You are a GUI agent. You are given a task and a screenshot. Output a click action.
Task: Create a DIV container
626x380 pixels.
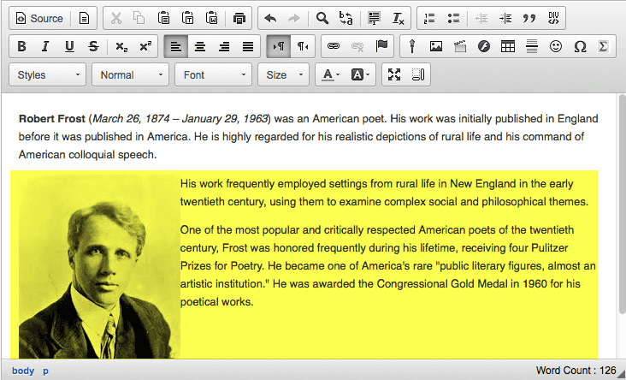(x=553, y=18)
